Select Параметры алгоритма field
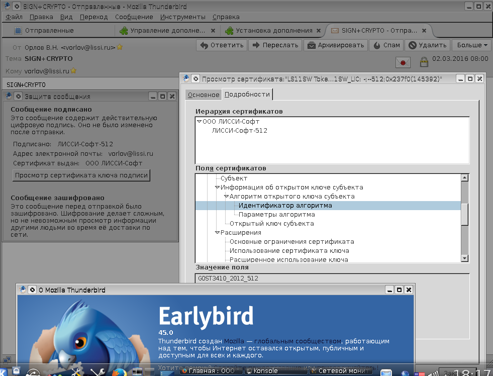This screenshot has width=493, height=376. tap(277, 215)
